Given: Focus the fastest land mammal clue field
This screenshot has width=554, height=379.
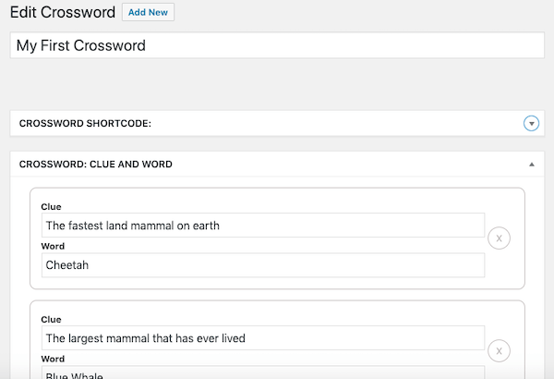Looking at the screenshot, I should (263, 226).
